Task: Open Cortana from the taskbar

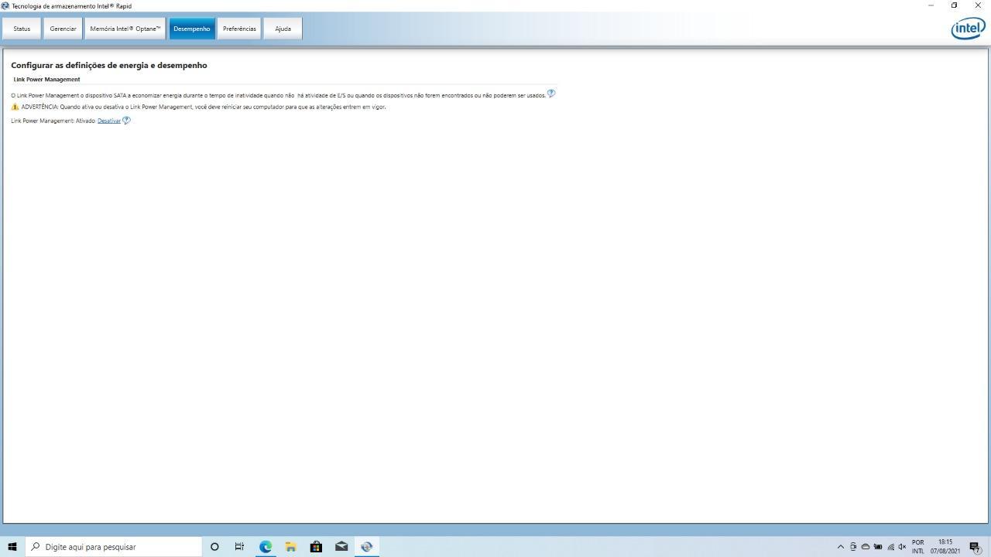Action: 214,547
